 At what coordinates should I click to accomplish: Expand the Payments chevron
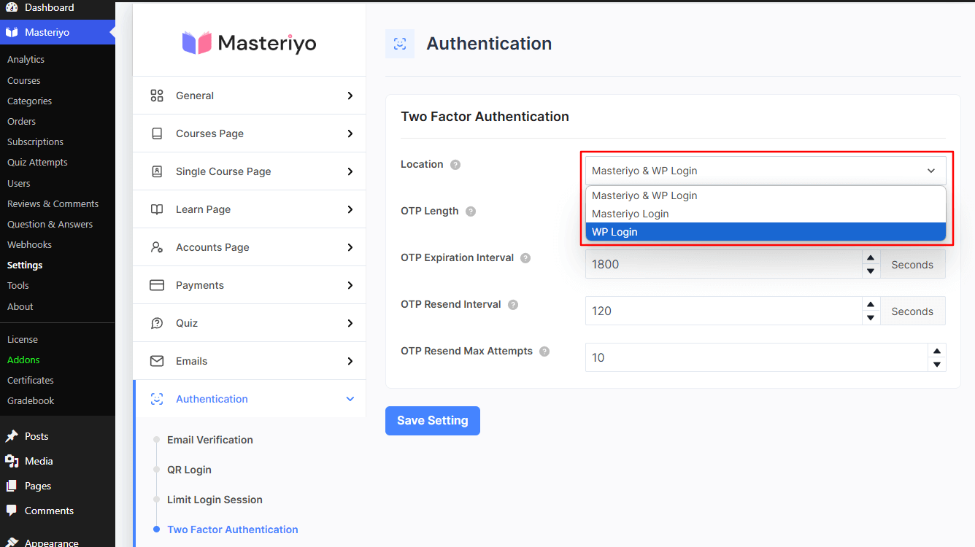click(350, 285)
